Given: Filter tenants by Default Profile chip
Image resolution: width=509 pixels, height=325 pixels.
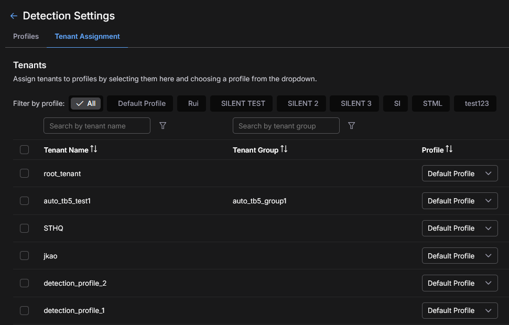Looking at the screenshot, I should (141, 103).
